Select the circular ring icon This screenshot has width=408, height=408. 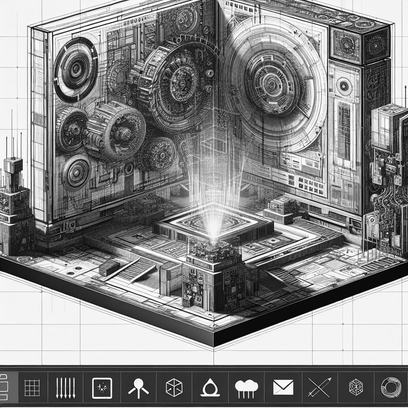tap(391, 388)
